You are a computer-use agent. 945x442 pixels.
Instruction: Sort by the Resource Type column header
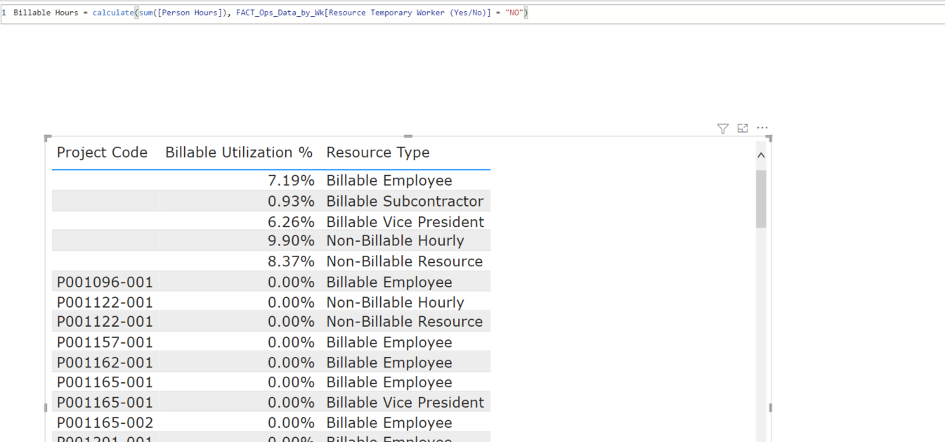378,152
